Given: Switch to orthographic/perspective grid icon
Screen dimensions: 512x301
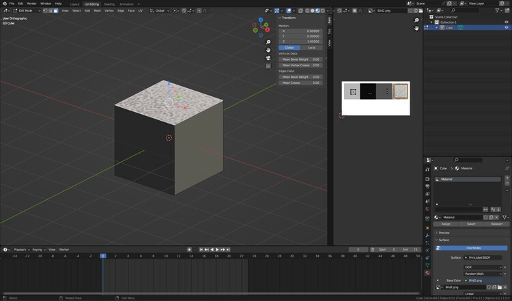Looking at the screenshot, I should pyautogui.click(x=268, y=66).
